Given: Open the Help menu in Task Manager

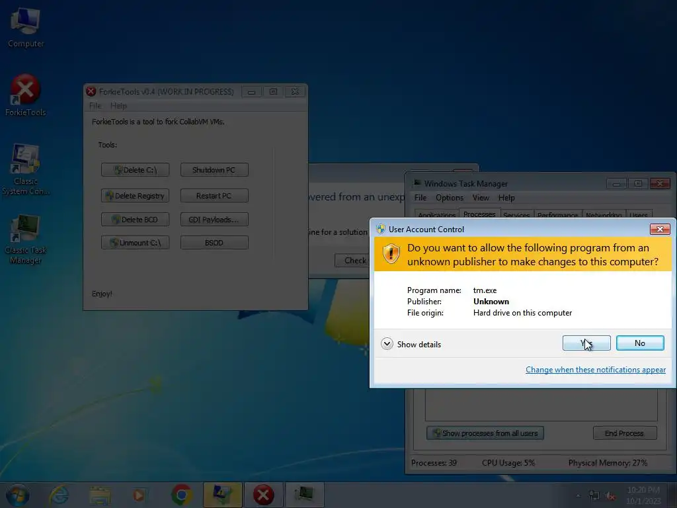Looking at the screenshot, I should (x=506, y=198).
